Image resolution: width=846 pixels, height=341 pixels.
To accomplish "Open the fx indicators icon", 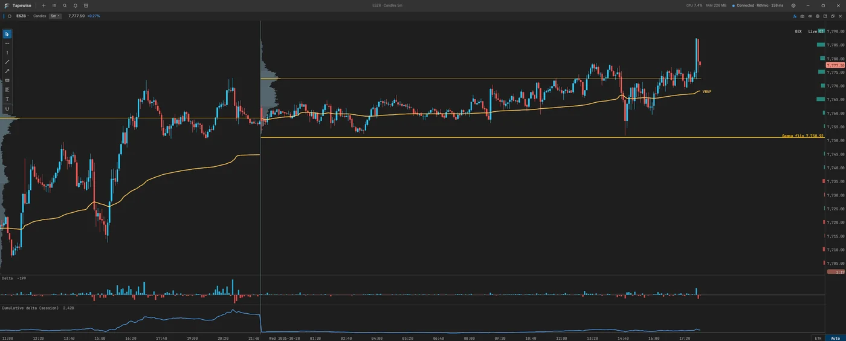I will point(795,16).
